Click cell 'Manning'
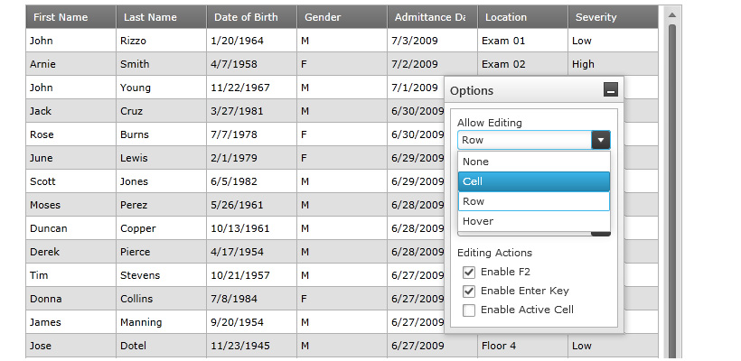 tap(161, 322)
